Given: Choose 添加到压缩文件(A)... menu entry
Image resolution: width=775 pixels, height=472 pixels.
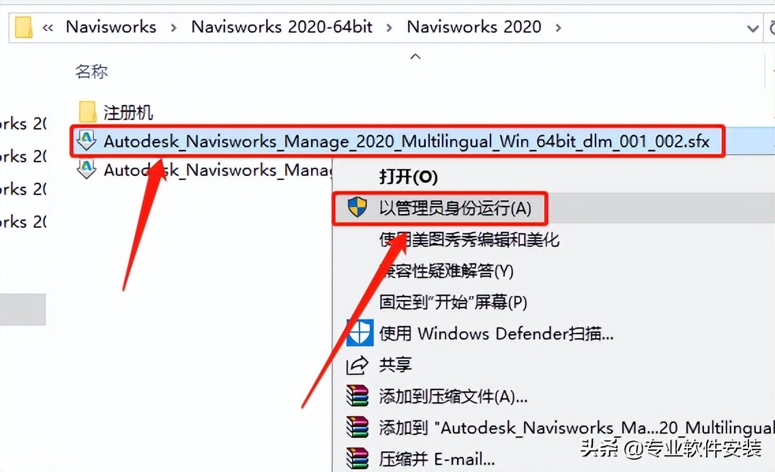Looking at the screenshot, I should tap(453, 396).
